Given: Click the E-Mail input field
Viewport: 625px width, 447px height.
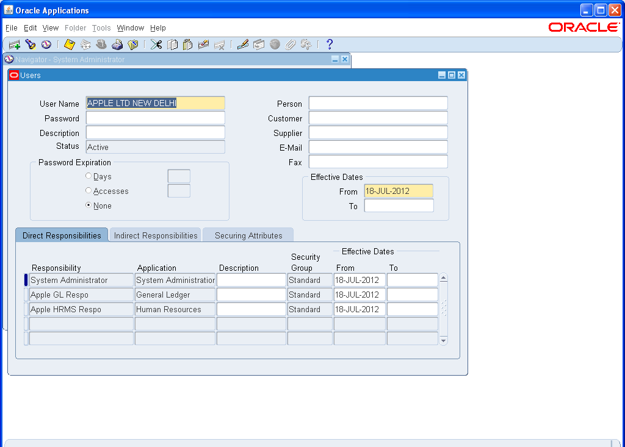Looking at the screenshot, I should coord(378,147).
